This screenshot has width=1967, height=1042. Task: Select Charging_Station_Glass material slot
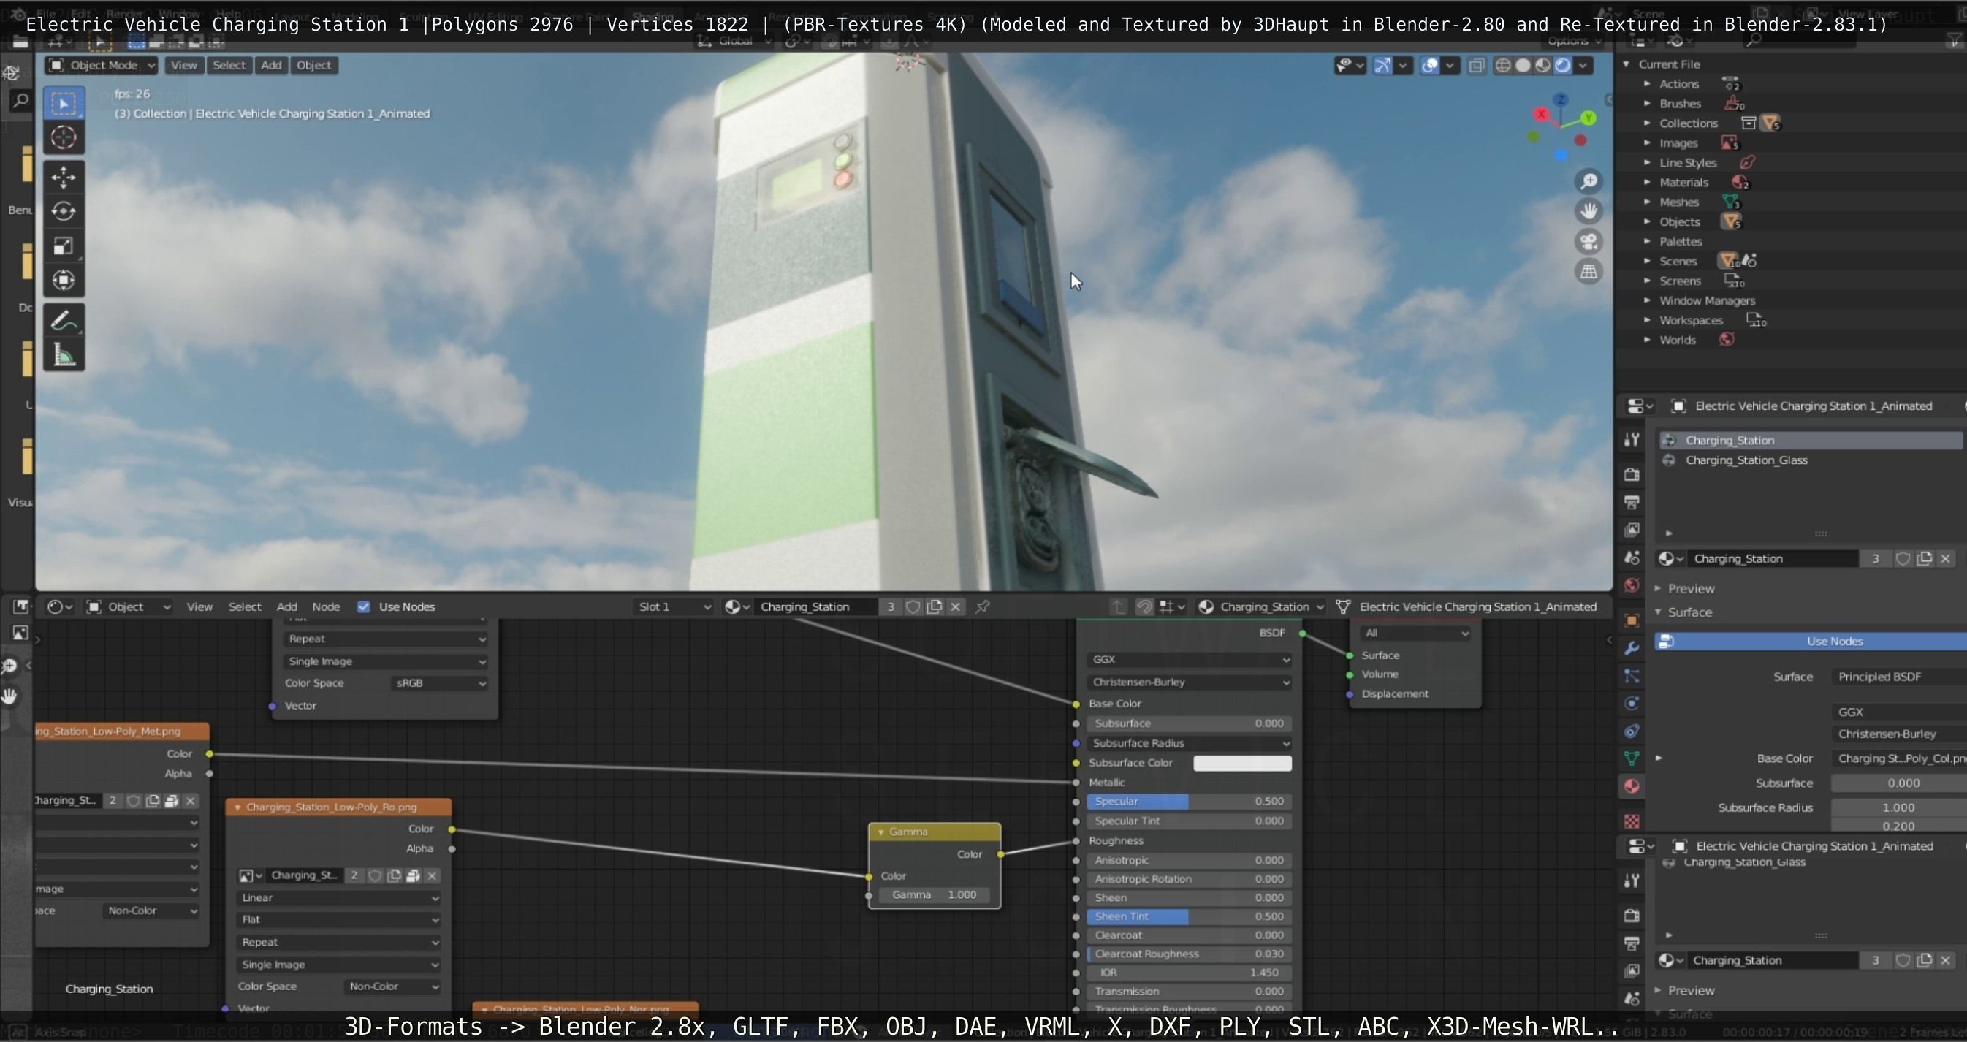pyautogui.click(x=1810, y=460)
